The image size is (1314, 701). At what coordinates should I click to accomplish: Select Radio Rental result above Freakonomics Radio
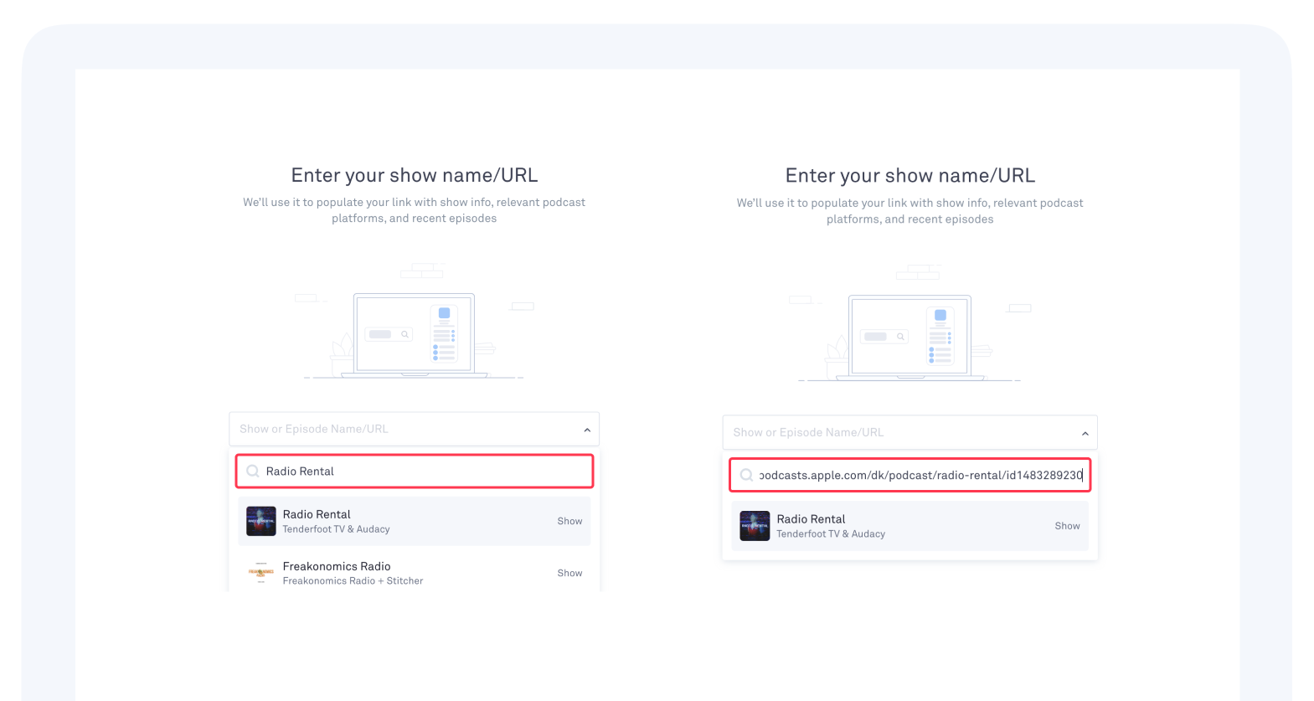[414, 521]
